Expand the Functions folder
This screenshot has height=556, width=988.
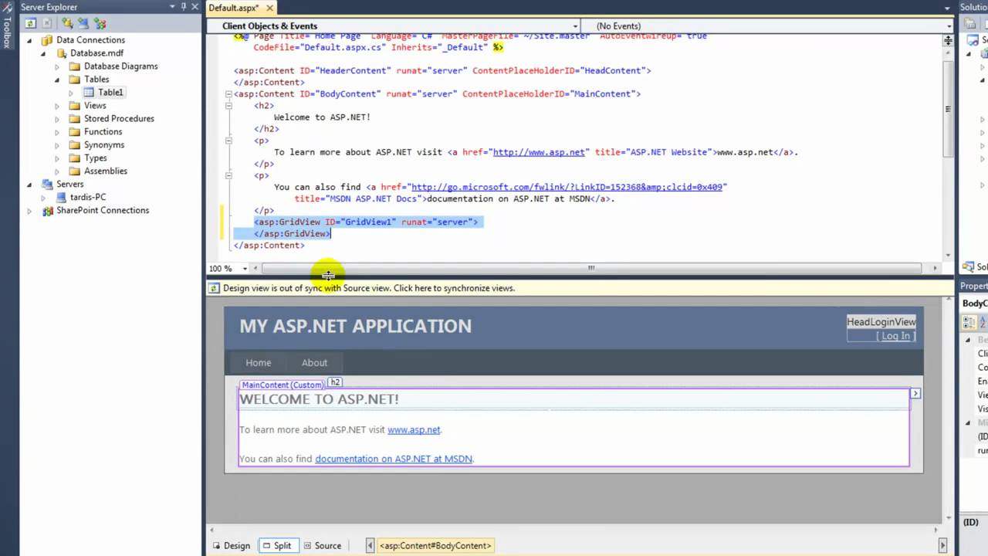coord(57,132)
